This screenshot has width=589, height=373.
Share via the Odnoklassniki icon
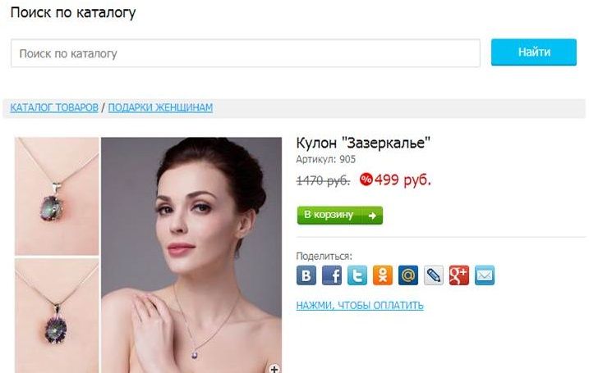pos(383,275)
